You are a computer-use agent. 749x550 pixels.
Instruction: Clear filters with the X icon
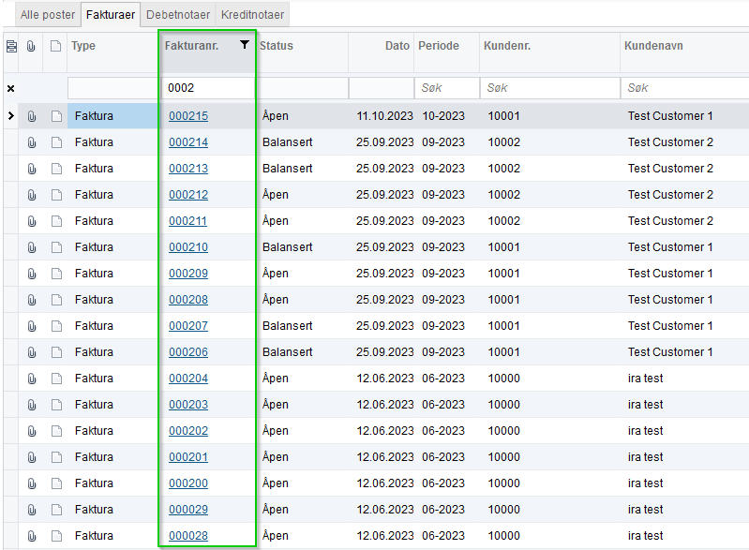click(10, 88)
